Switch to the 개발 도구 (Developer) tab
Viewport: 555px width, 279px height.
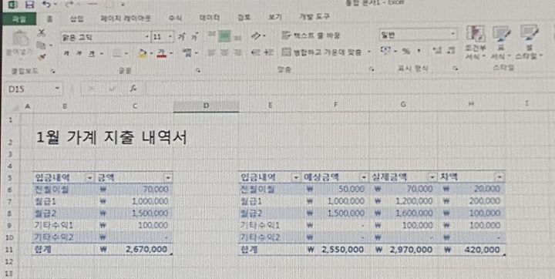coord(315,17)
